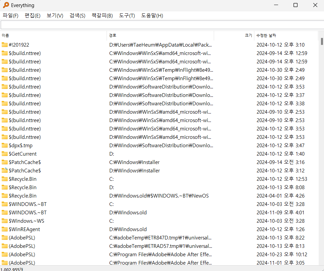Select $Windows.~WS entry name
The image size is (324, 271).
pyautogui.click(x=26, y=221)
